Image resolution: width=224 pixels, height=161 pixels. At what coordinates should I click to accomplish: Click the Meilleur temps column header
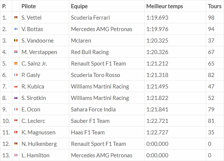(165, 6)
